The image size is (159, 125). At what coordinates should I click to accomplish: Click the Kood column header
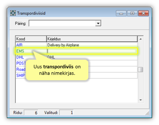[31, 39]
